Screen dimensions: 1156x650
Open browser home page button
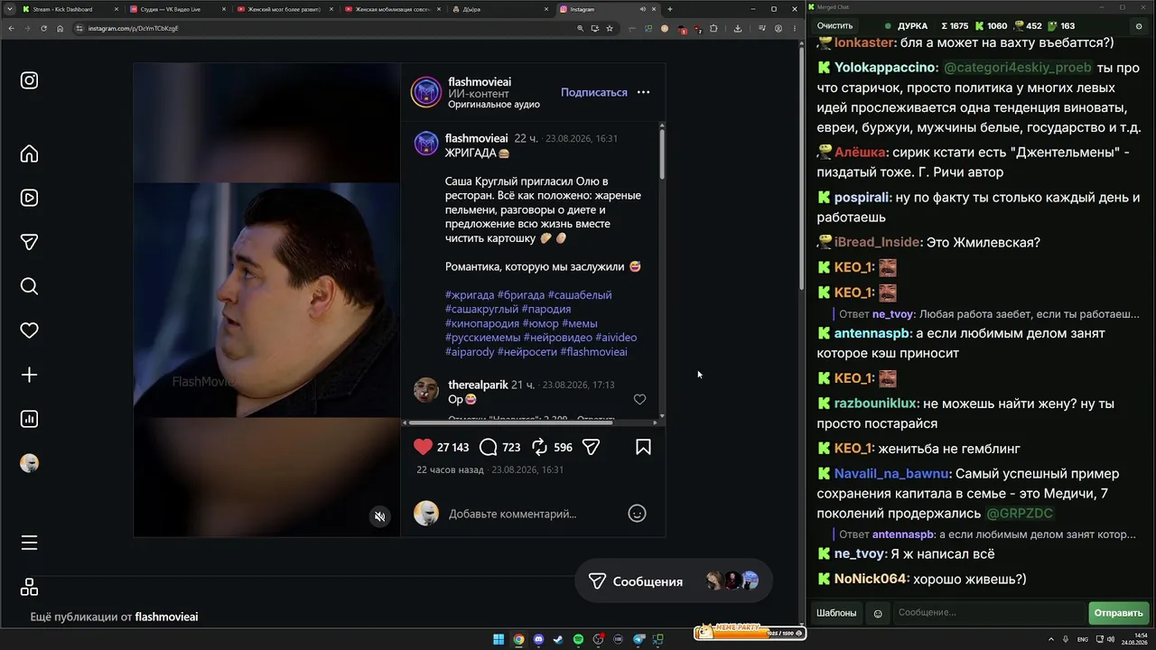point(60,28)
